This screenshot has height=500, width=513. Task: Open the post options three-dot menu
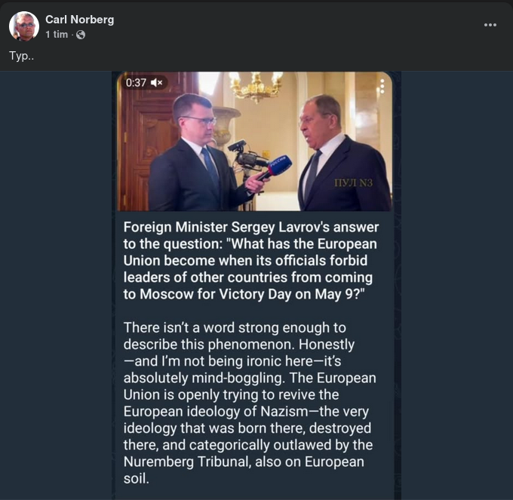[490, 25]
